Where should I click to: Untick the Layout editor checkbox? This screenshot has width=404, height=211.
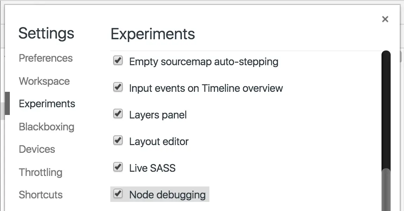pos(118,140)
